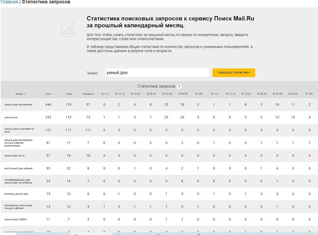Click the Хиты value 11 in the xiaomi row
The image size is (318, 235).
tap(48, 219)
